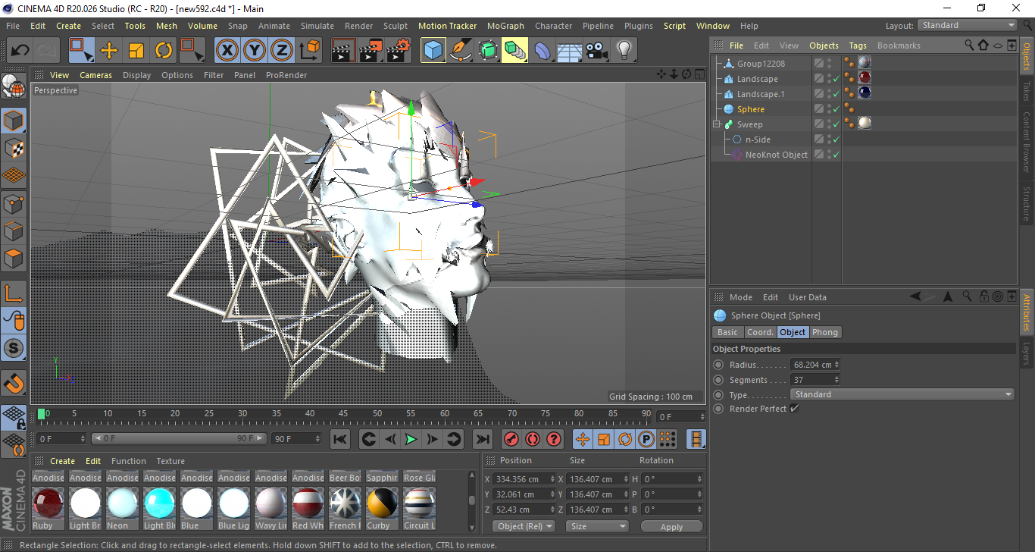This screenshot has width=1035, height=552.
Task: Click the Coordinate System icon
Action: pyautogui.click(x=309, y=51)
